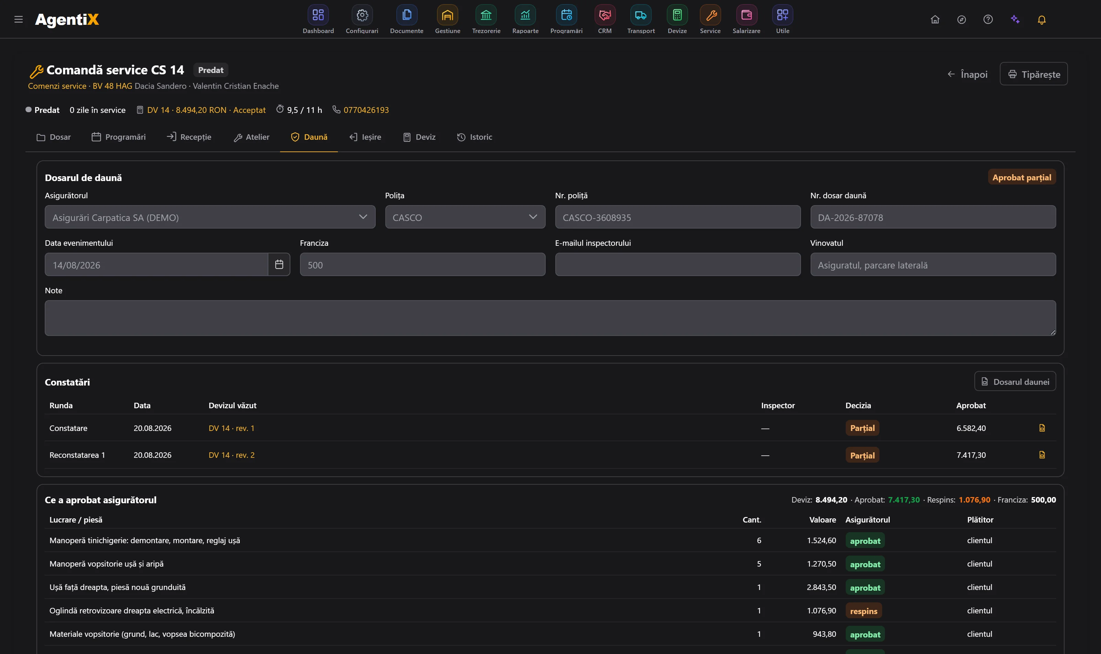Viewport: 1101px width, 654px height.
Task: Switch to the Atelier tab
Action: pyautogui.click(x=252, y=137)
